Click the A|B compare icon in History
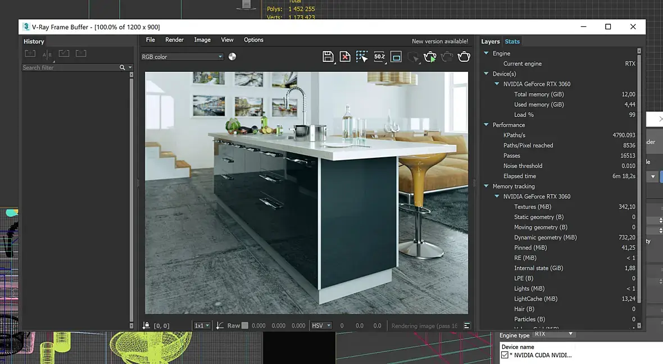The image size is (663, 364). 47,54
